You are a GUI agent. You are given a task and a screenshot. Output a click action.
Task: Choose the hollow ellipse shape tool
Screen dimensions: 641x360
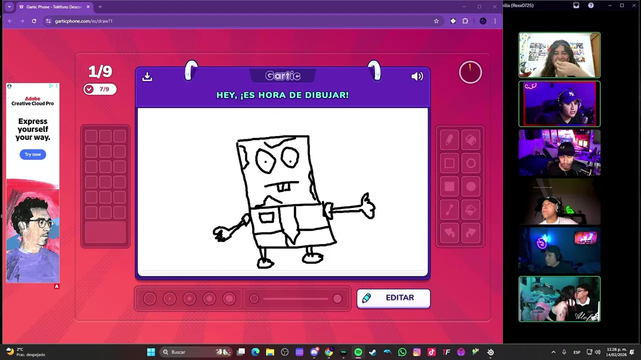coord(471,163)
